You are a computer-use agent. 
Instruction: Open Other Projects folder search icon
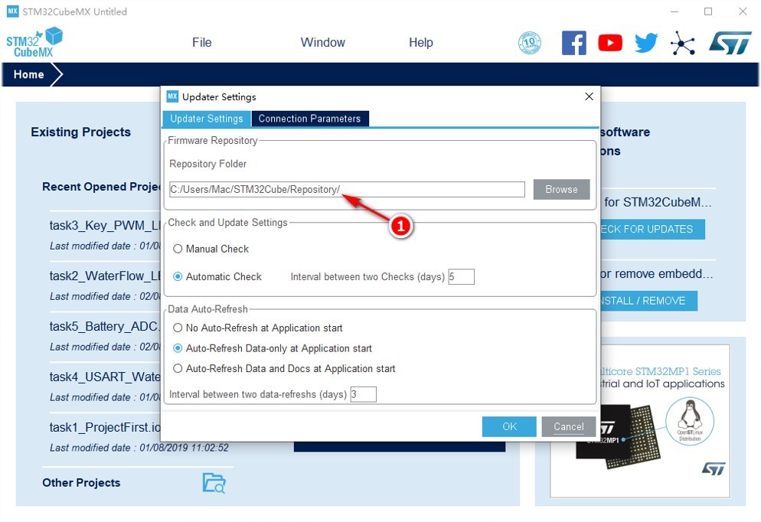tap(214, 483)
